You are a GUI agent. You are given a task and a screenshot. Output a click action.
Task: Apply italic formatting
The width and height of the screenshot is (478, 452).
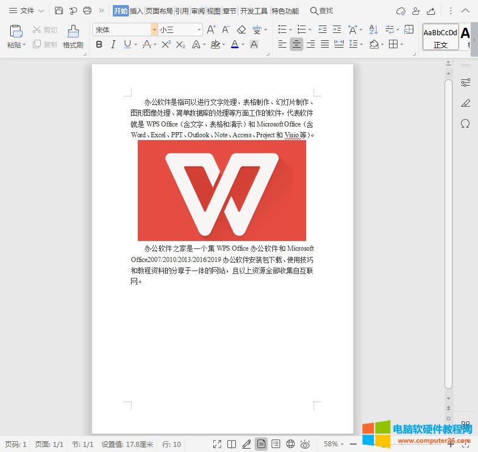click(113, 44)
